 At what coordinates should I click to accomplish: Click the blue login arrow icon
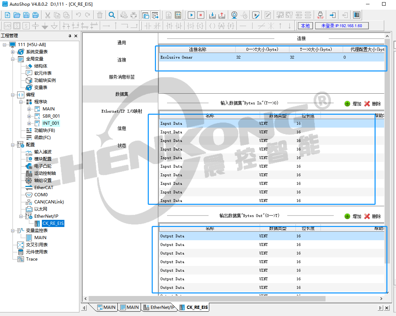(333, 15)
